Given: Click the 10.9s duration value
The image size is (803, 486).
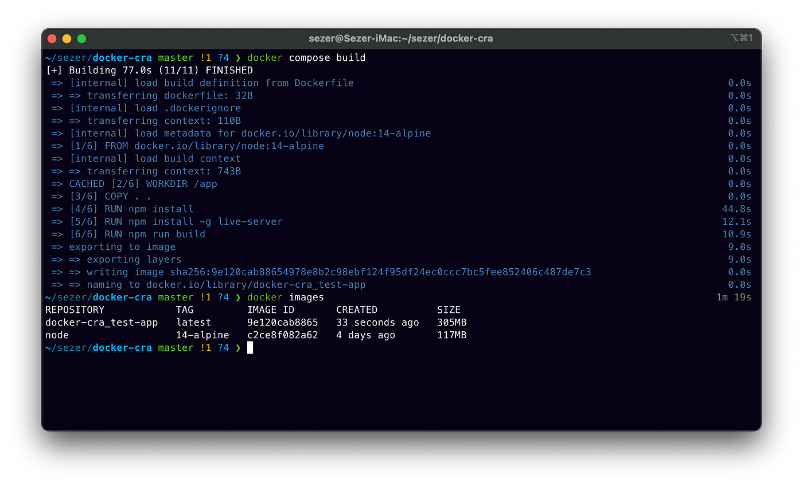Looking at the screenshot, I should point(736,234).
